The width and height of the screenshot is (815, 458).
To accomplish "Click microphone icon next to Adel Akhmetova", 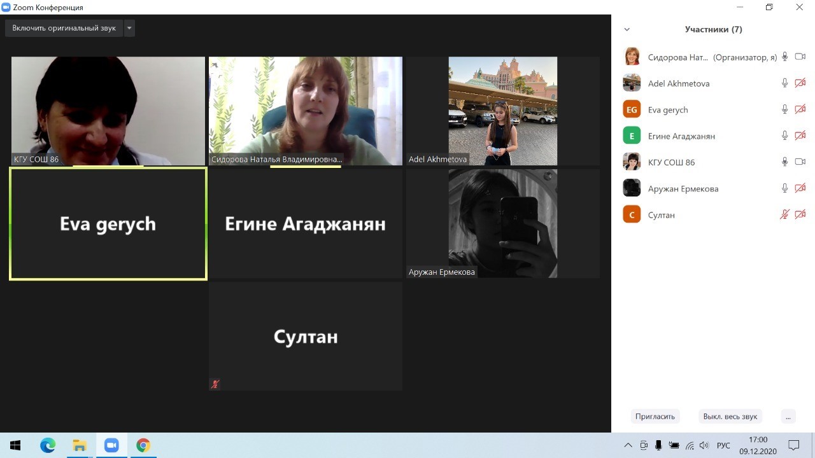I will 784,83.
